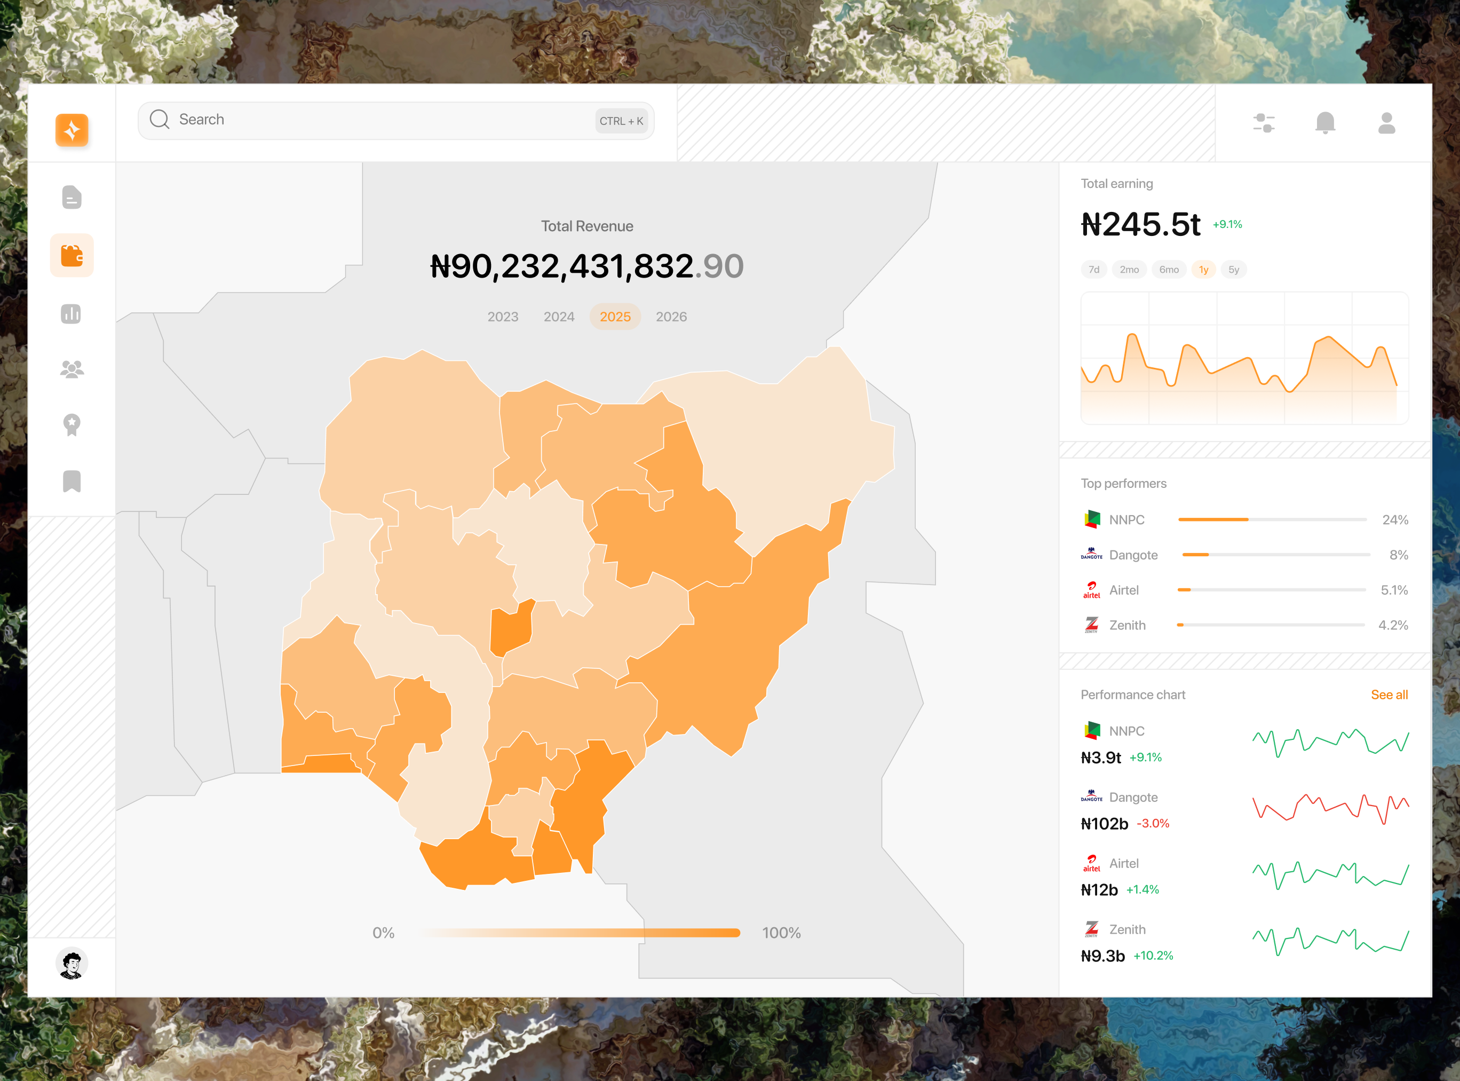1460x1081 pixels.
Task: Open the bookmark sidebar icon
Action: click(72, 482)
